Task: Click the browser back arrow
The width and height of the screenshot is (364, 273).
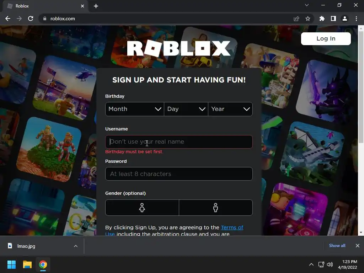Action: pos(8,18)
